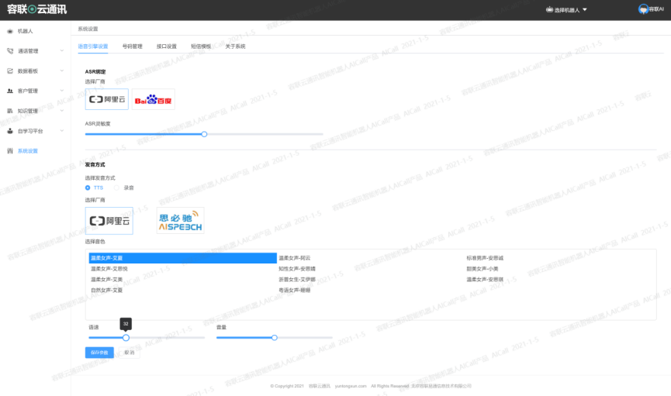Select the 录音 radio button
The image size is (671, 396).
[116, 188]
